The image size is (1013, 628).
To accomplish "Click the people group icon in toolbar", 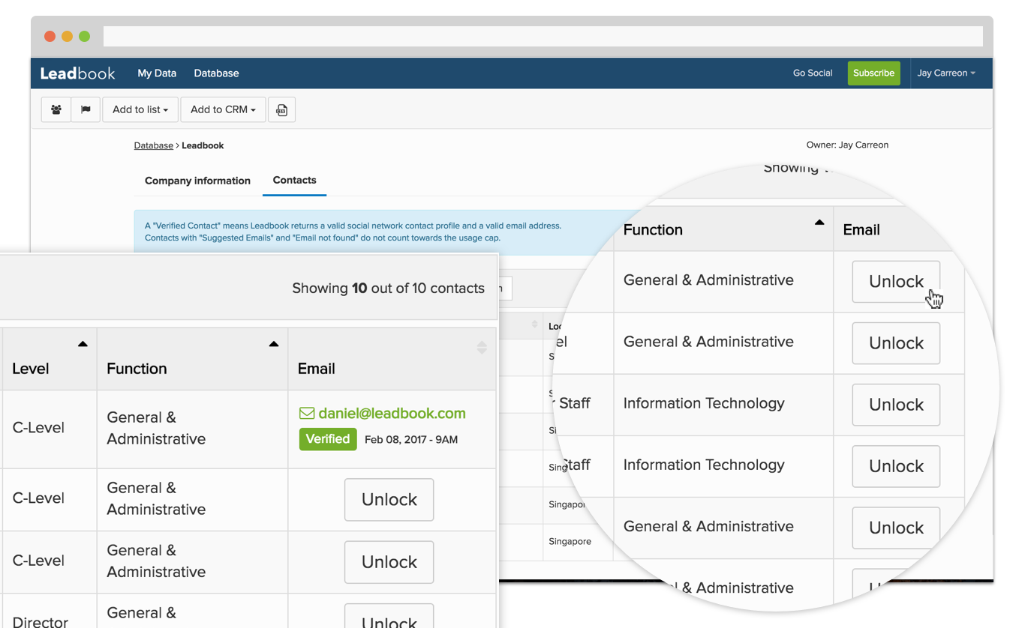I will pyautogui.click(x=56, y=109).
